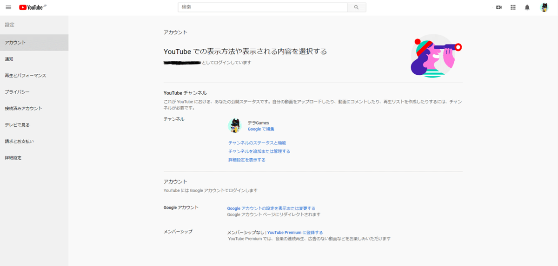Click the チャンネル row label
The width and height of the screenshot is (558, 266).
(174, 119)
